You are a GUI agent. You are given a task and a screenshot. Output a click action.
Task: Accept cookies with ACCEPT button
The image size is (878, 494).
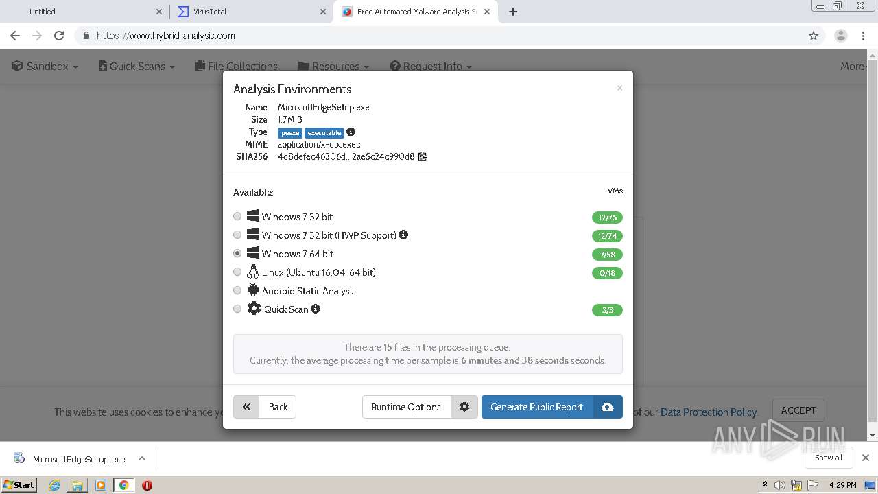pyautogui.click(x=798, y=410)
